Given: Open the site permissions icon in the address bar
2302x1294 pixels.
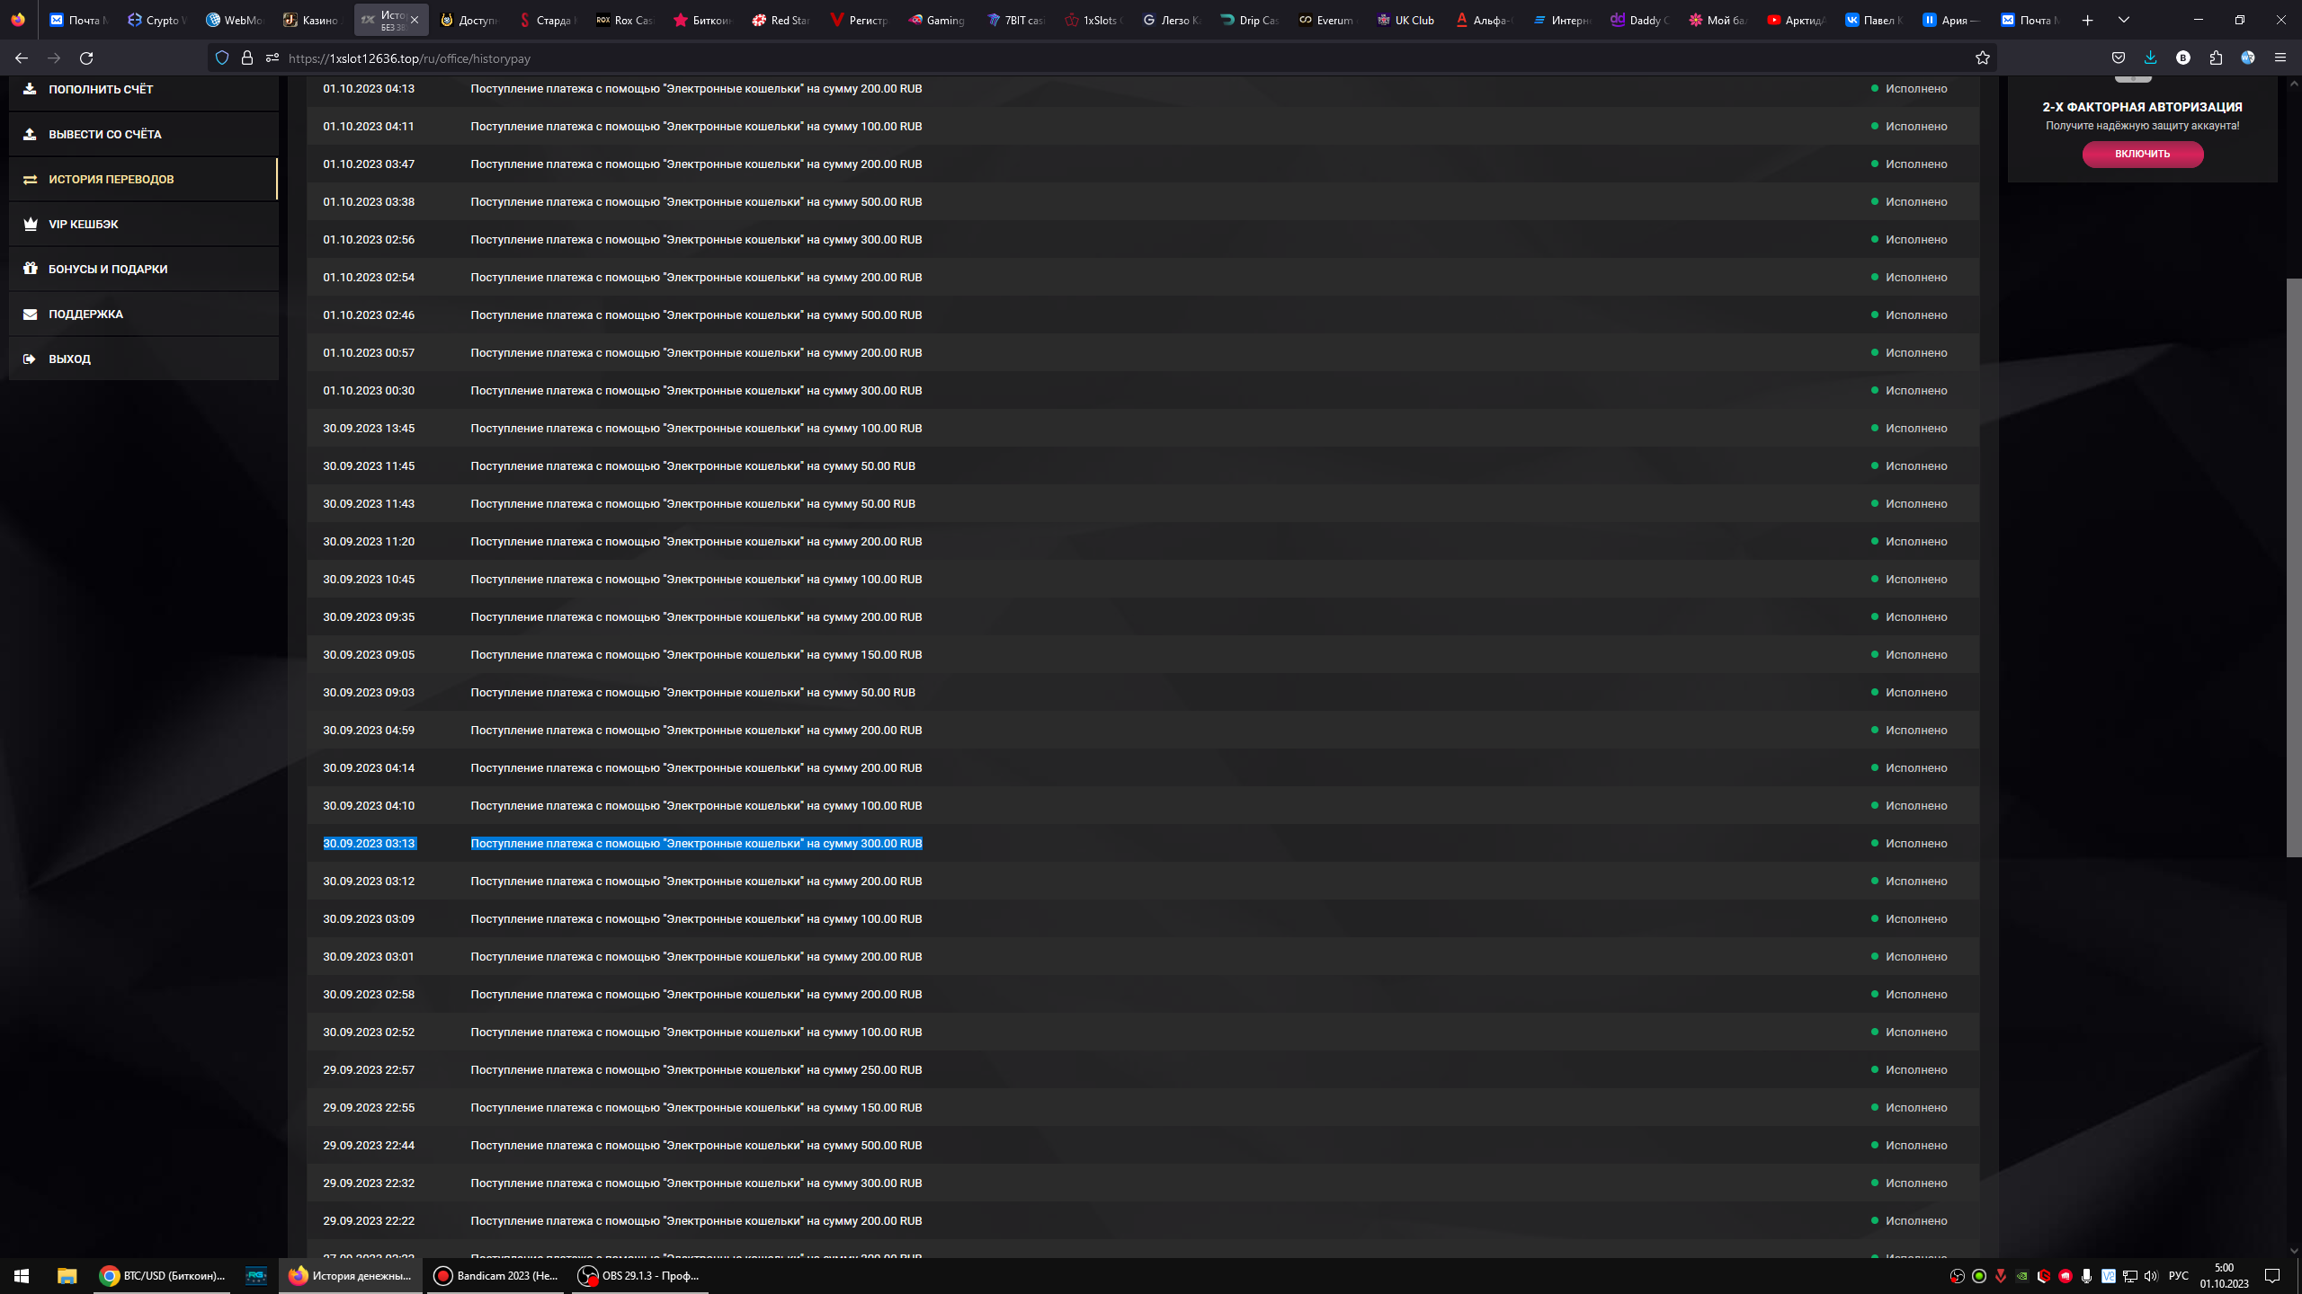Looking at the screenshot, I should tap(272, 58).
